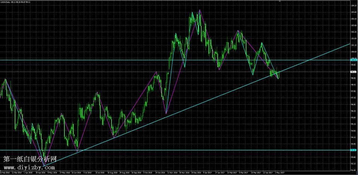This screenshot has height=175, width=358.
Task: Click the 27 Jan 2017 date label
Action: click(220, 173)
